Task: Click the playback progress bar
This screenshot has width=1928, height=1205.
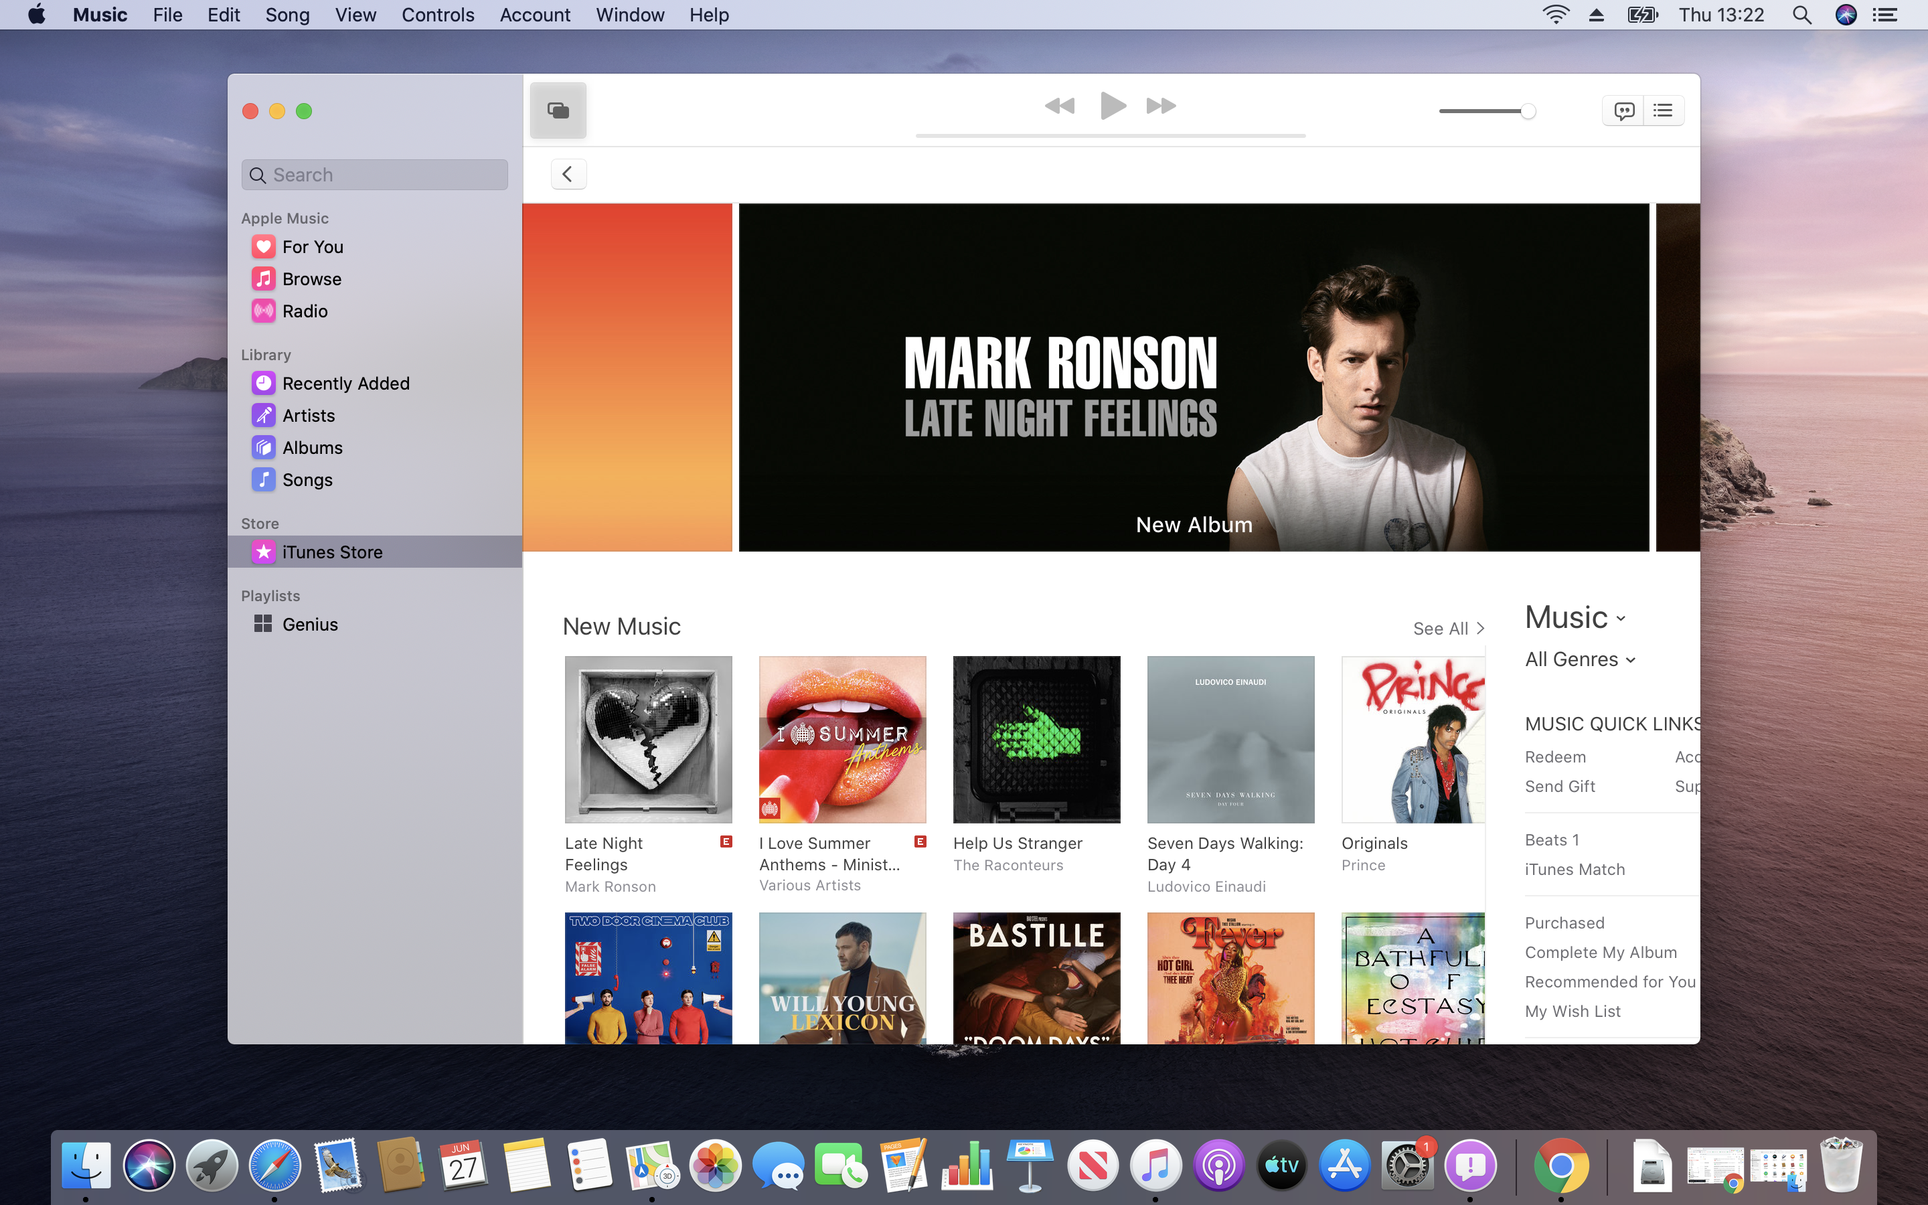Action: coord(1111,137)
